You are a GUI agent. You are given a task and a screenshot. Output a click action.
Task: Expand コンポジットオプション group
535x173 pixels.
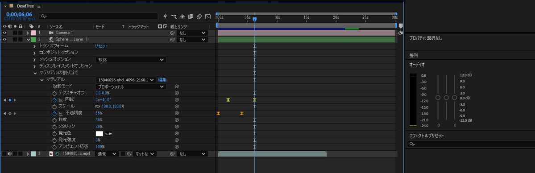click(34, 53)
